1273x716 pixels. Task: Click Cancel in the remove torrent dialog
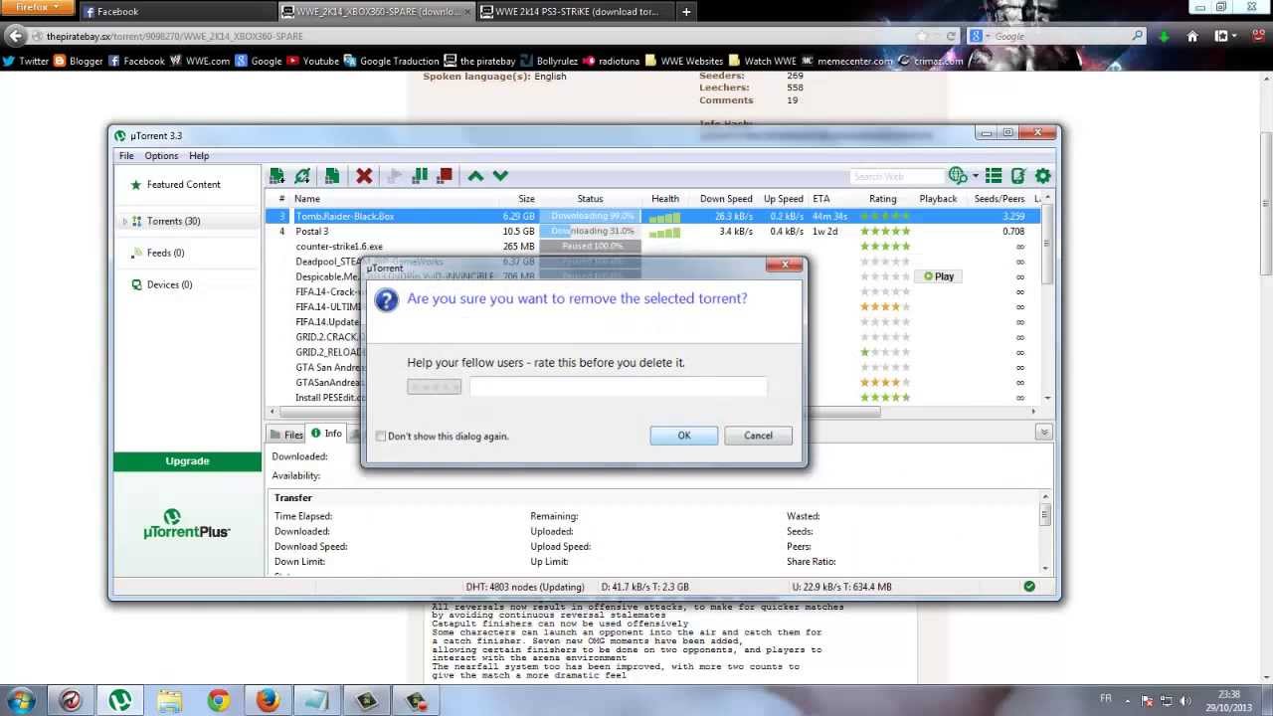coord(758,436)
